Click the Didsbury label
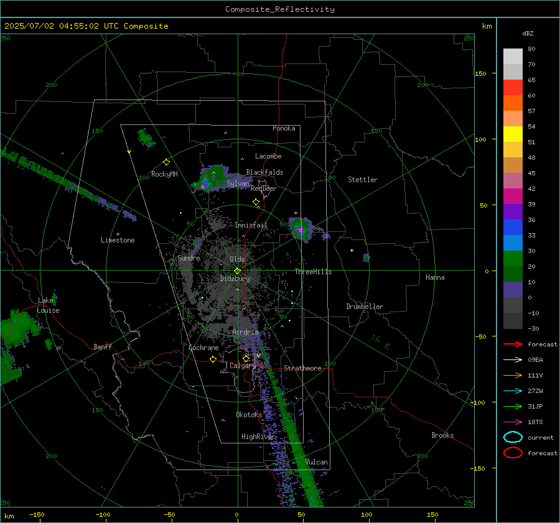This screenshot has height=523, width=560. tap(235, 279)
